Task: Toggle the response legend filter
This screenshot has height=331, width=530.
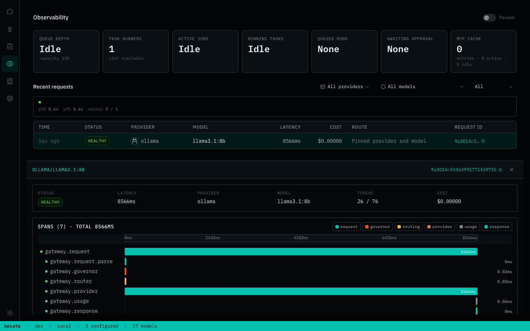Action: pyautogui.click(x=497, y=227)
